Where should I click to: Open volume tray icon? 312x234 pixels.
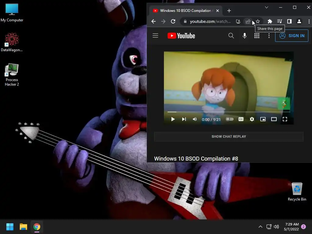pyautogui.click(x=276, y=227)
